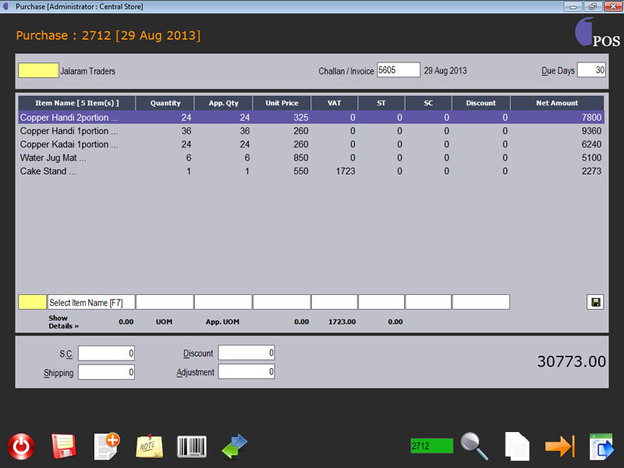Screen dimensions: 624x468
Task: Click the red power exit icon
Action: (21, 446)
